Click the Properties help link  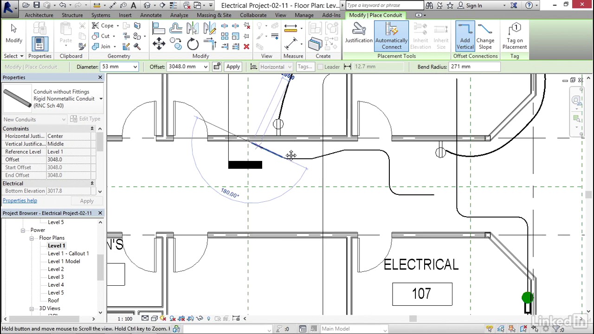(19, 200)
